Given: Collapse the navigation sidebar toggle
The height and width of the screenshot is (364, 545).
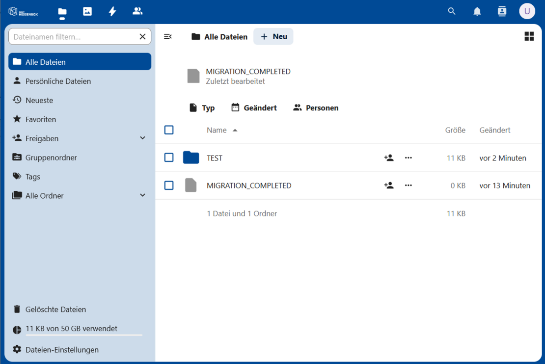Looking at the screenshot, I should pyautogui.click(x=168, y=37).
